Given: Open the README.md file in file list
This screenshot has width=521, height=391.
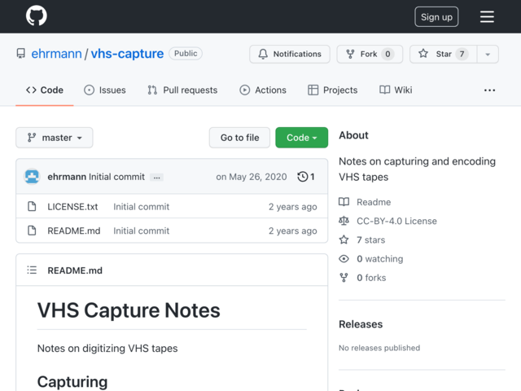Looking at the screenshot, I should click(x=74, y=231).
